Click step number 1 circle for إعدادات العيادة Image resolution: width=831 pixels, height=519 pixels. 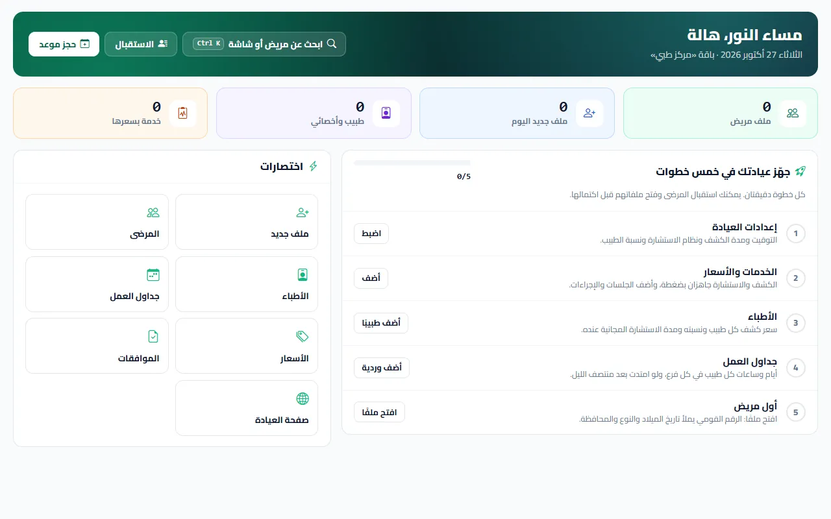(x=796, y=234)
